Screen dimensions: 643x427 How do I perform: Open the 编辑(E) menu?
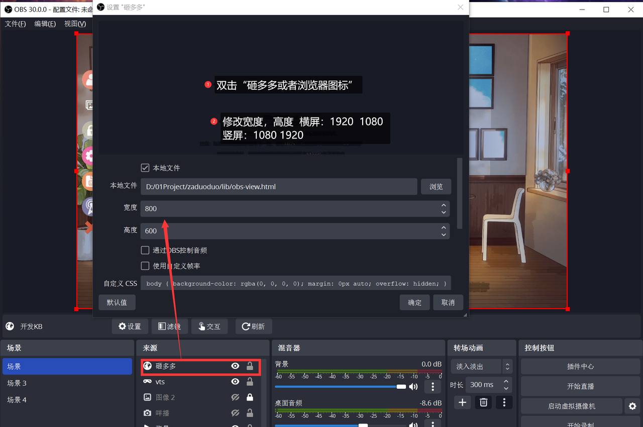click(x=45, y=24)
